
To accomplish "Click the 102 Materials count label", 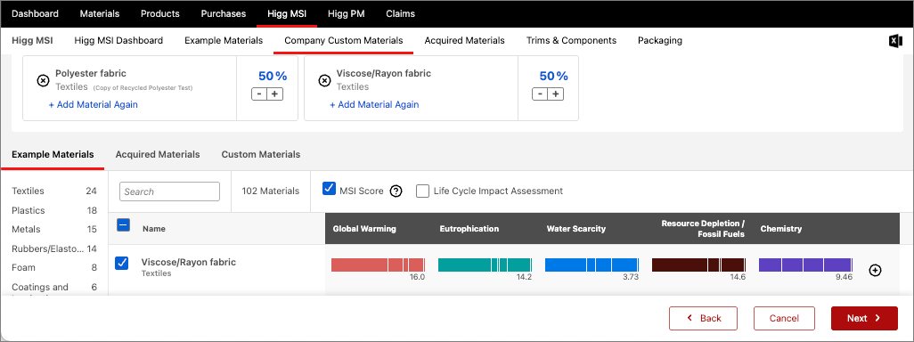I will [x=271, y=191].
